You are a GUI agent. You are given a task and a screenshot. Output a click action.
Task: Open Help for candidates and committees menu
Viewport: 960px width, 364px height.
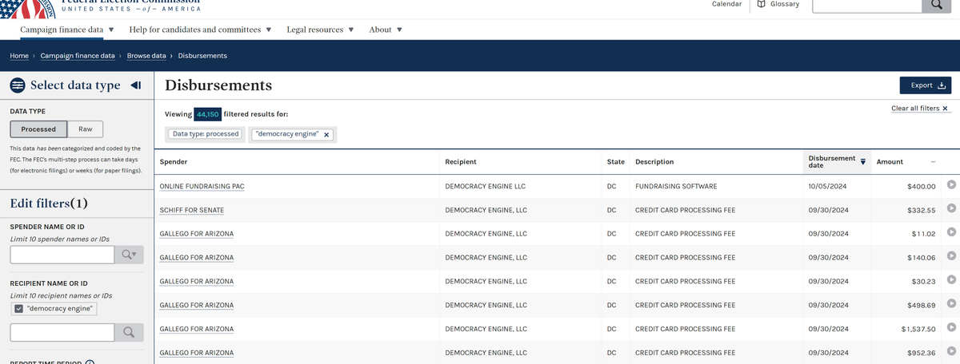point(200,30)
